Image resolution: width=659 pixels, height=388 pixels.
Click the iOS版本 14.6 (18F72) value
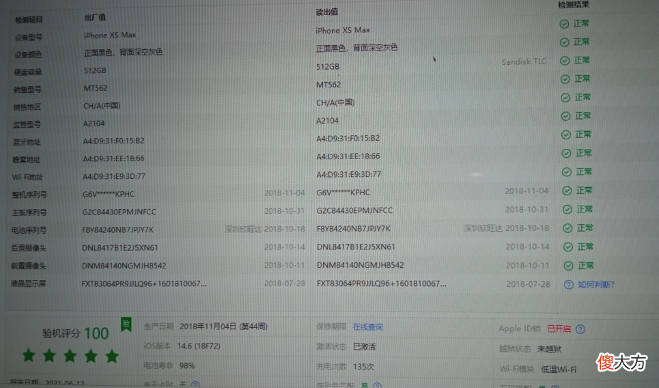tap(199, 346)
